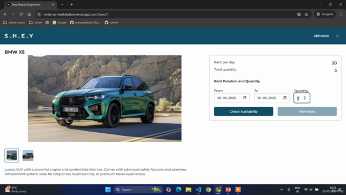Open the To date calendar picker icon

285,97
